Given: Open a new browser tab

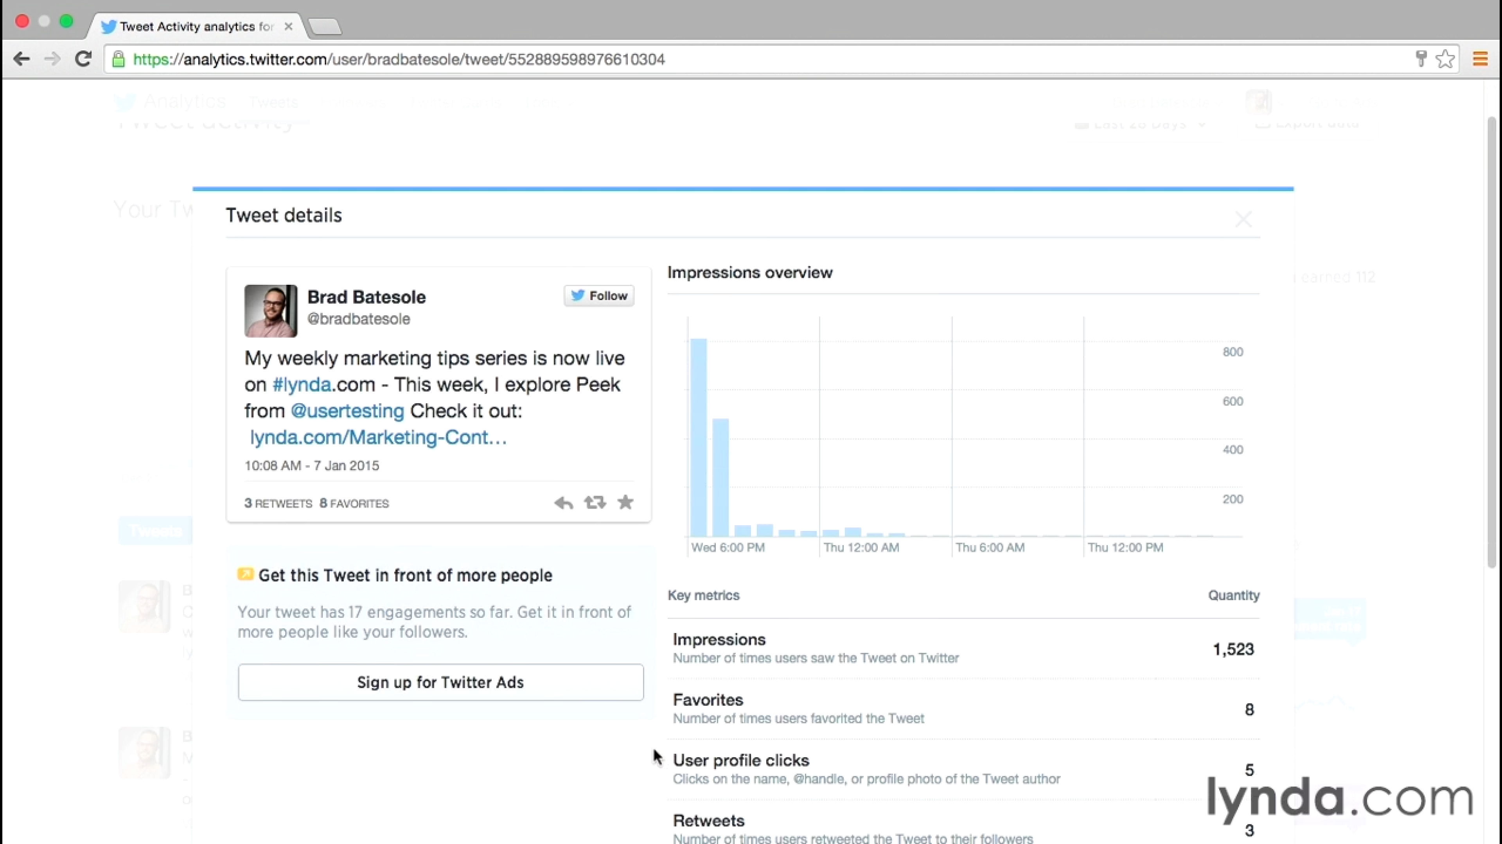Looking at the screenshot, I should pyautogui.click(x=325, y=26).
